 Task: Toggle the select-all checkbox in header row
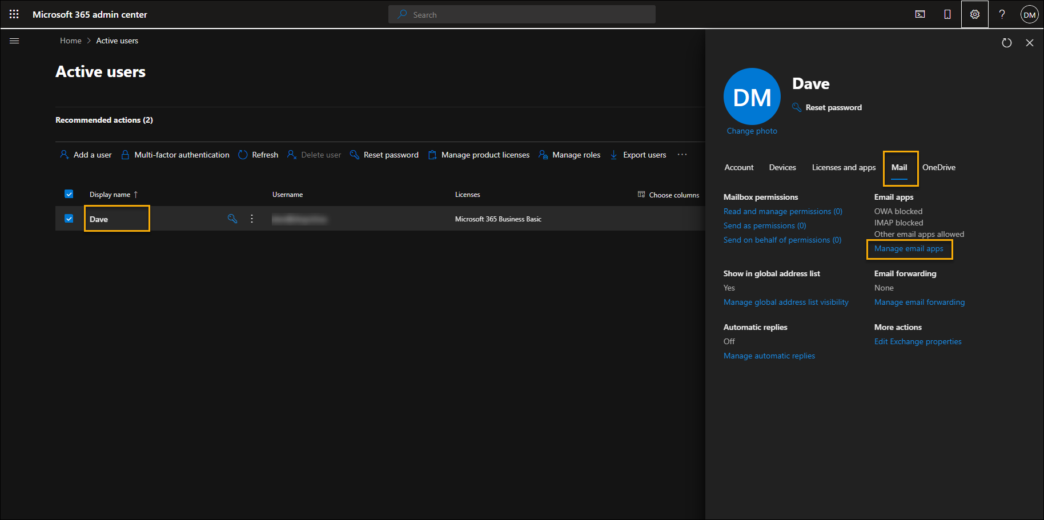(x=69, y=194)
